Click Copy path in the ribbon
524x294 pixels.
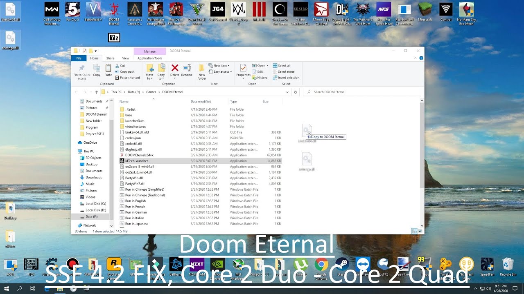[124, 71]
